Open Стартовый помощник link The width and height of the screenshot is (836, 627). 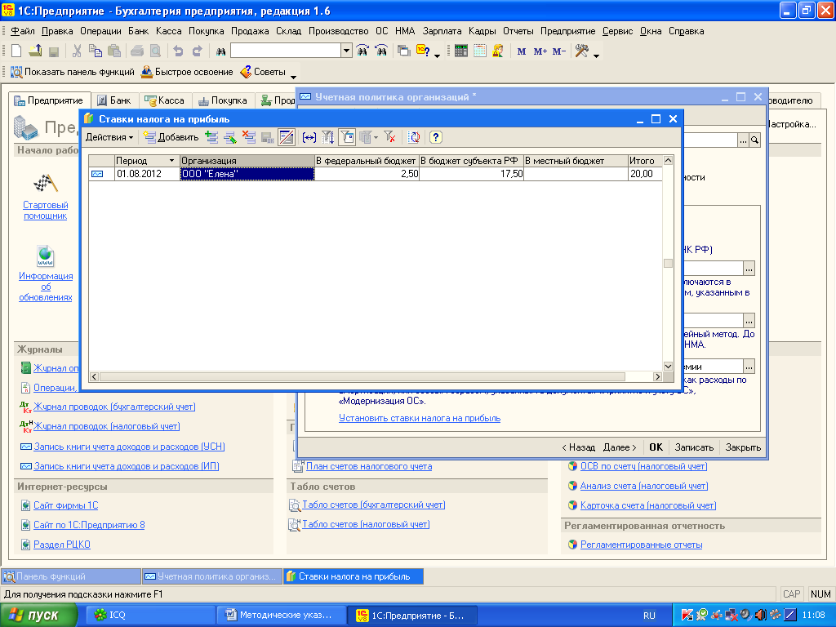pyautogui.click(x=46, y=210)
